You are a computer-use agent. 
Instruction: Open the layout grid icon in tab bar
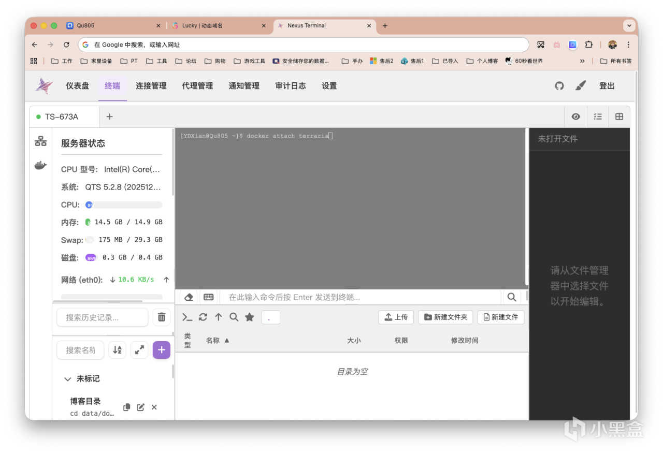pyautogui.click(x=619, y=117)
